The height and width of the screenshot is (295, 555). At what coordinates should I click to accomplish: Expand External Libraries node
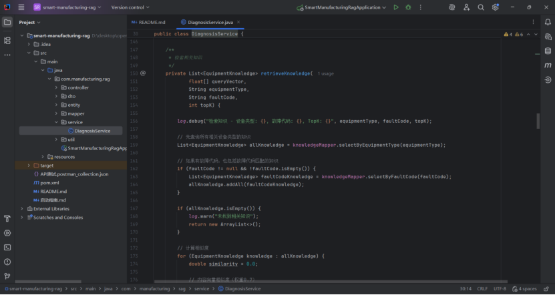pyautogui.click(x=22, y=209)
